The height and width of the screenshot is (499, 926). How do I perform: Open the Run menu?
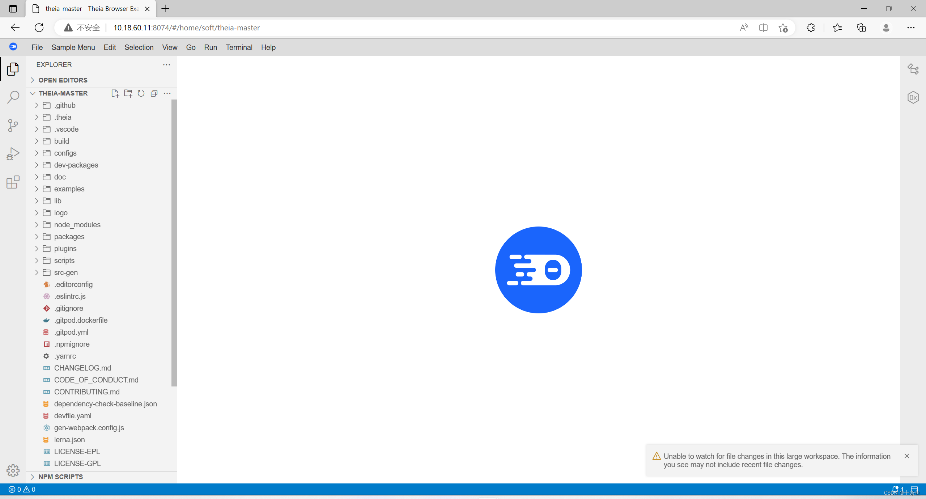click(211, 47)
